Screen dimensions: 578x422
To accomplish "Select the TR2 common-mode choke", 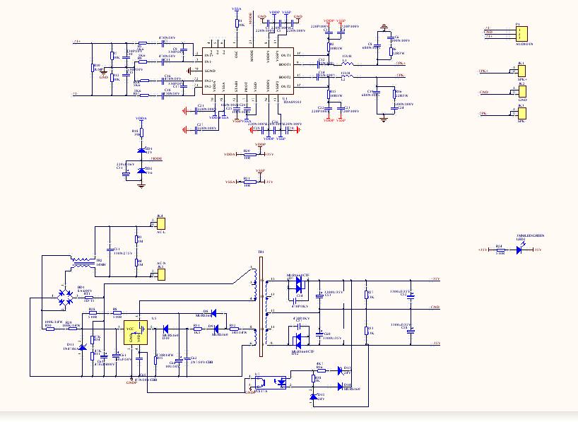I will (x=83, y=263).
